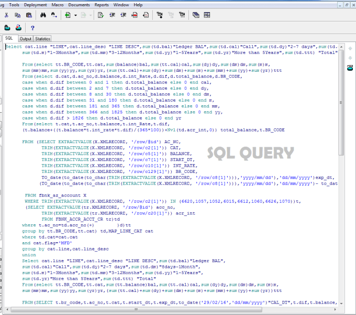The width and height of the screenshot is (356, 315).
Task: Click the database icon with red arrow
Action: [18, 28]
